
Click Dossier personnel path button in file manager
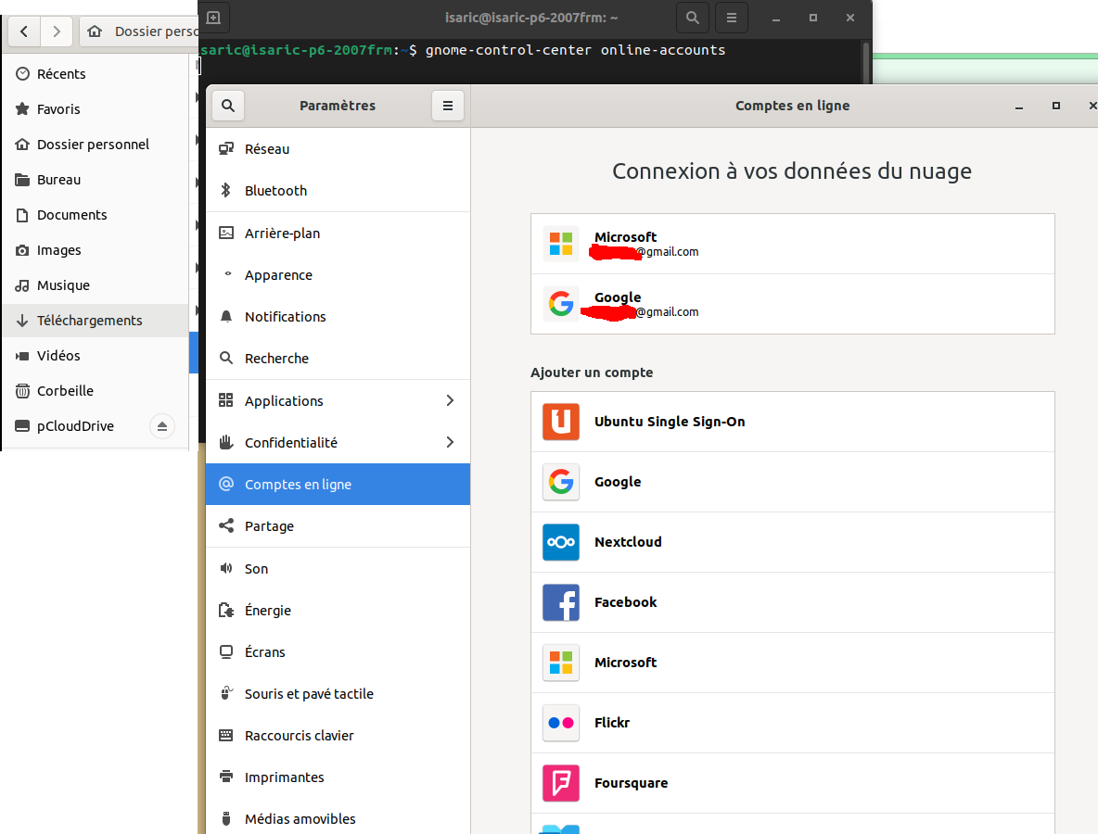coord(140,32)
